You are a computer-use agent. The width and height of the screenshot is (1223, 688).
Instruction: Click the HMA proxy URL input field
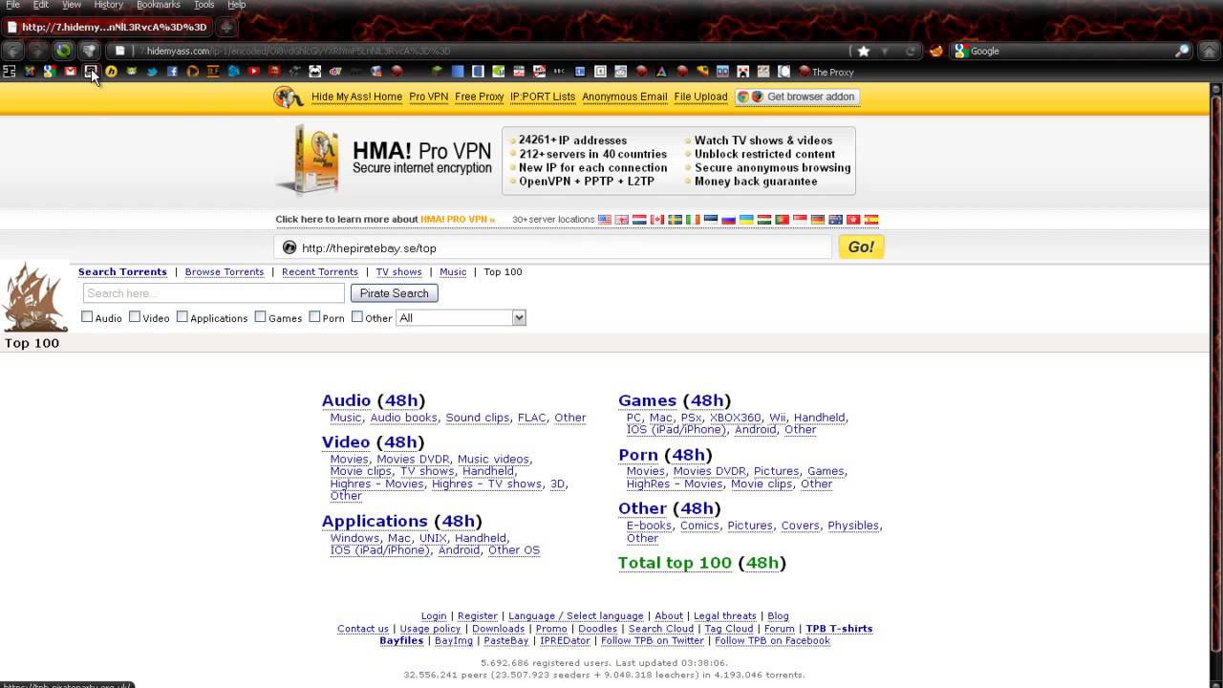click(554, 247)
